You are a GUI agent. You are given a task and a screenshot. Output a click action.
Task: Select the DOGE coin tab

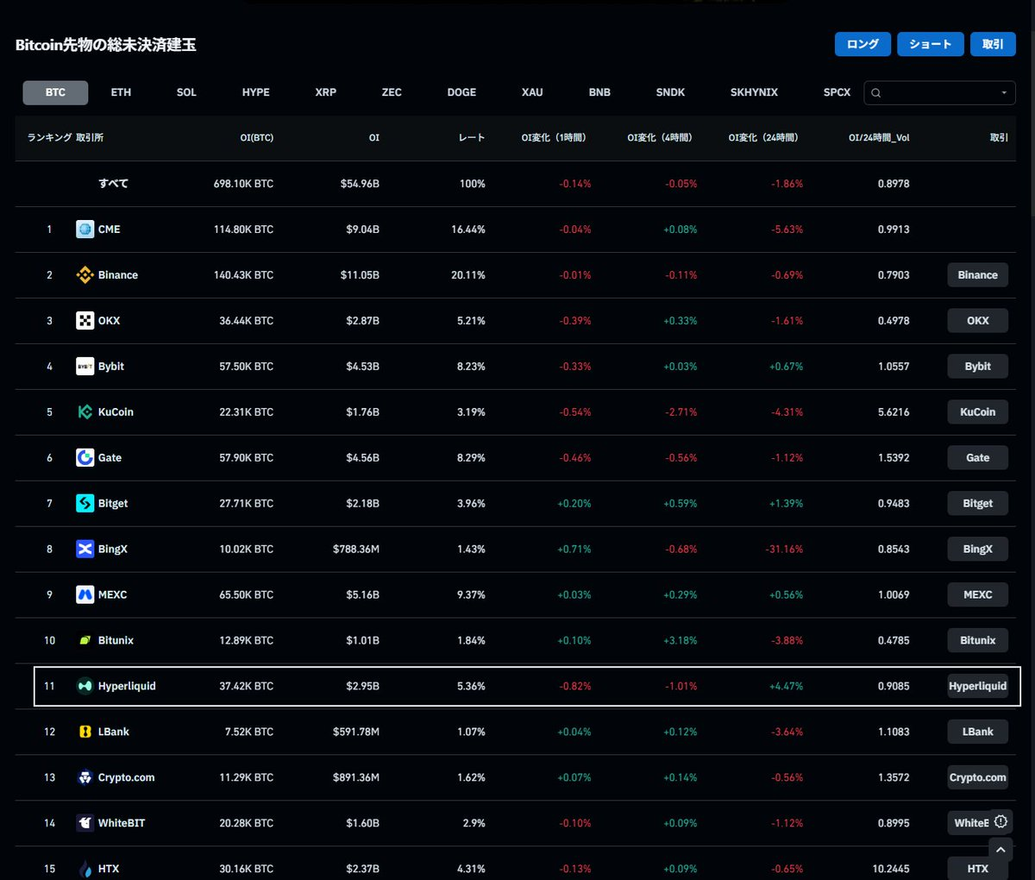[x=461, y=92]
